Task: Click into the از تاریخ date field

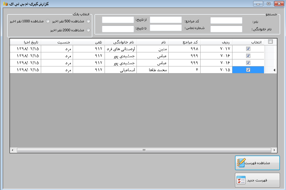Action: [118, 20]
